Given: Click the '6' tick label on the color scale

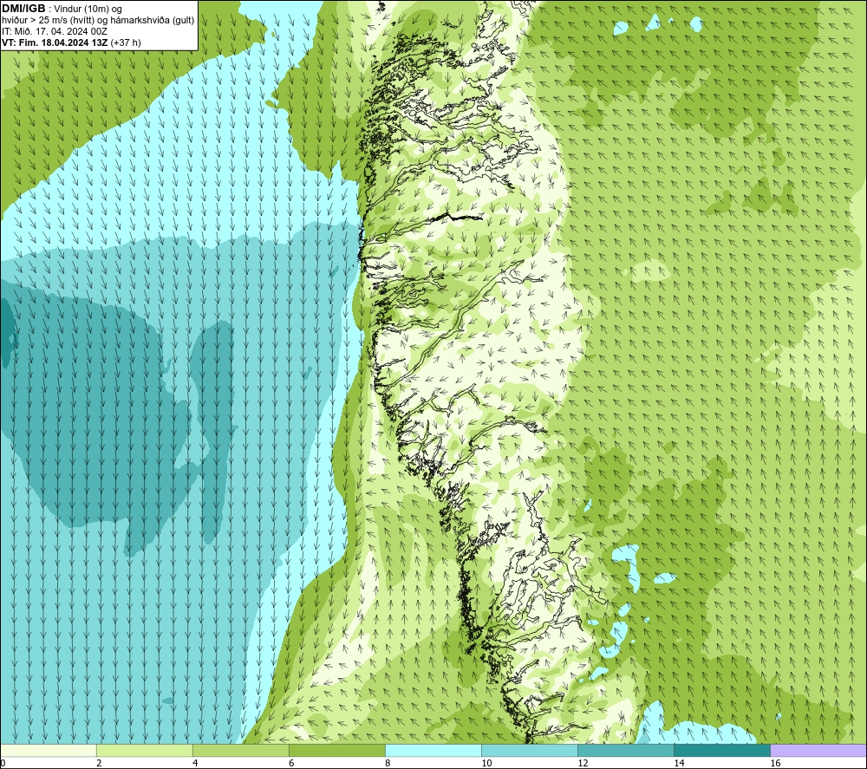Looking at the screenshot, I should pyautogui.click(x=291, y=764).
